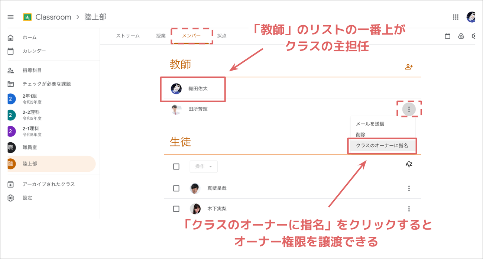Sort students with the AZ icon
The image size is (483, 259).
[x=409, y=164]
